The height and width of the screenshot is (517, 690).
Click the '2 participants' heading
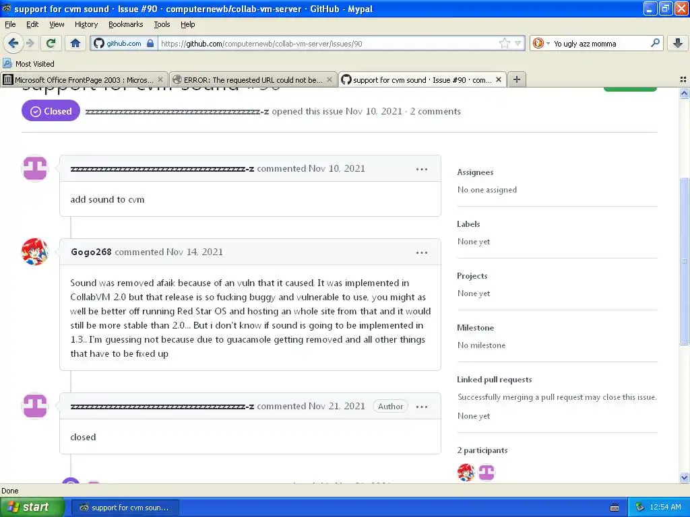[482, 450]
